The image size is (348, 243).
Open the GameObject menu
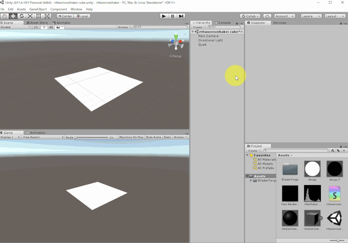tap(38, 9)
